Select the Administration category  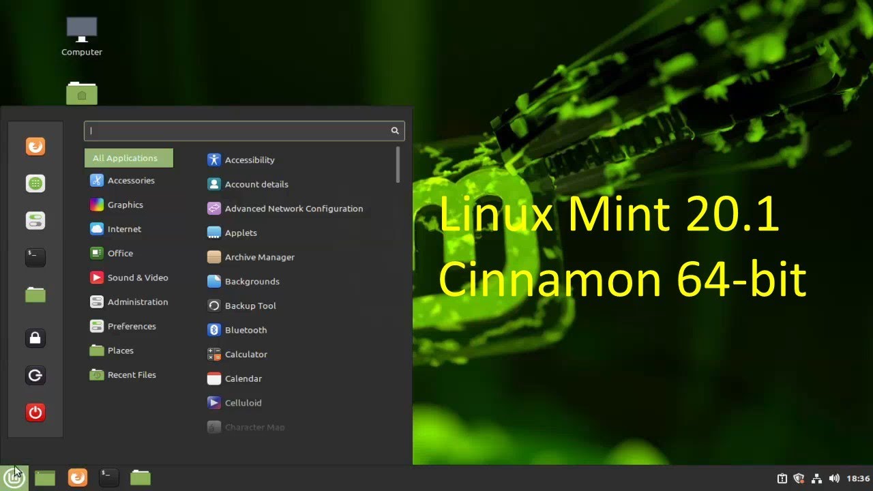(129, 302)
